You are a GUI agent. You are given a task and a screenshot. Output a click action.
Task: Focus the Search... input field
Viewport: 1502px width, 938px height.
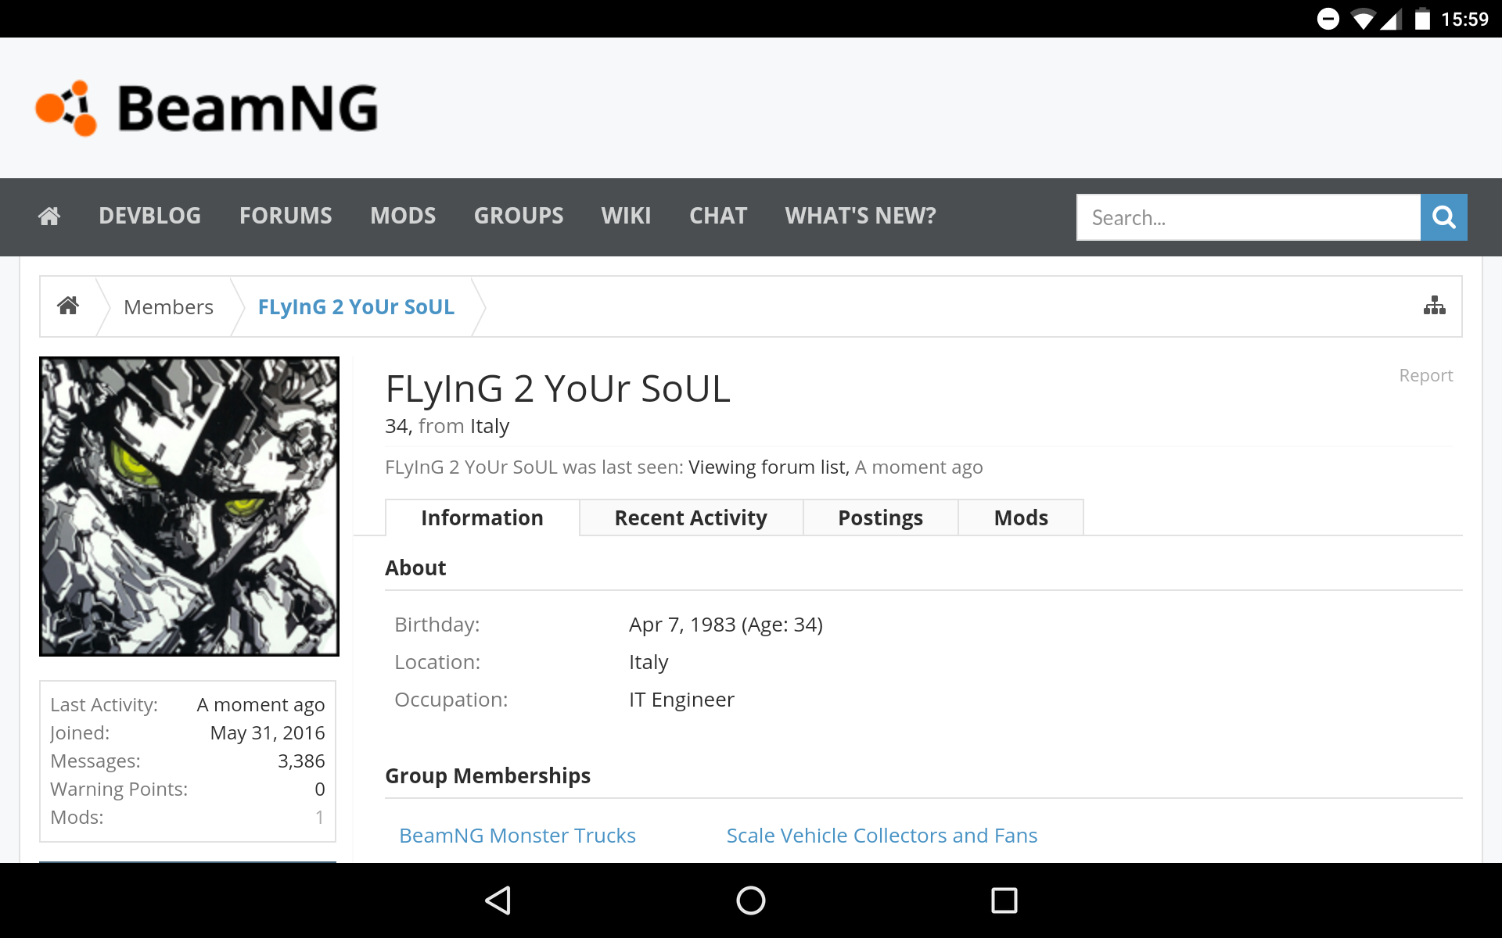(1249, 217)
